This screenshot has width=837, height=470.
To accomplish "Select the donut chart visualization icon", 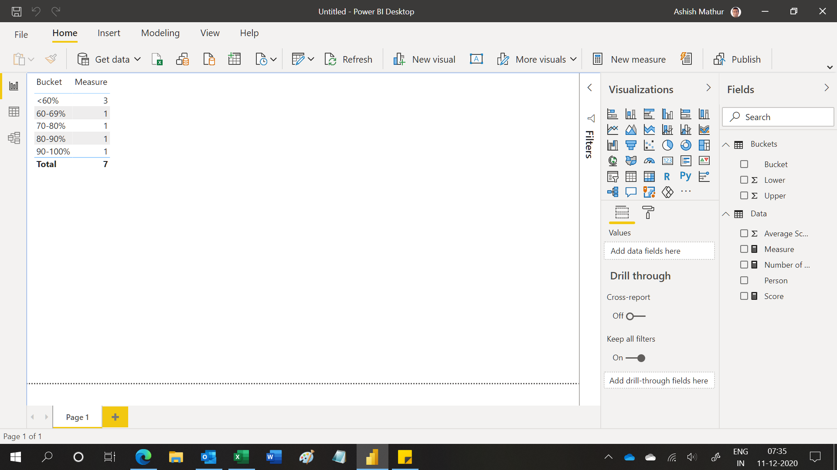I will click(x=686, y=145).
